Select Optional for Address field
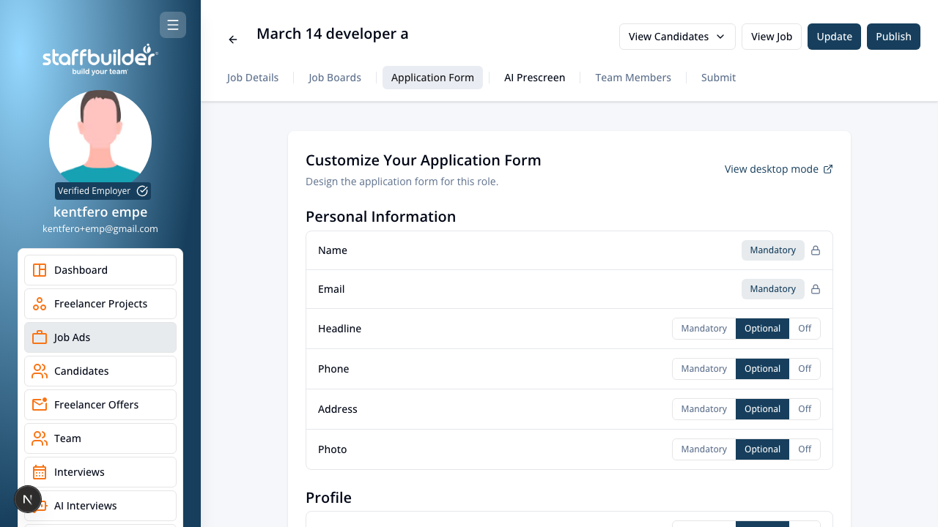Screen dimensions: 938x527 pos(762,409)
